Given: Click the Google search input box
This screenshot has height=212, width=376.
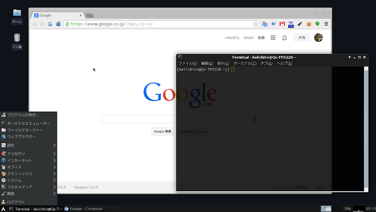Looking at the screenshot, I should pos(180,119).
